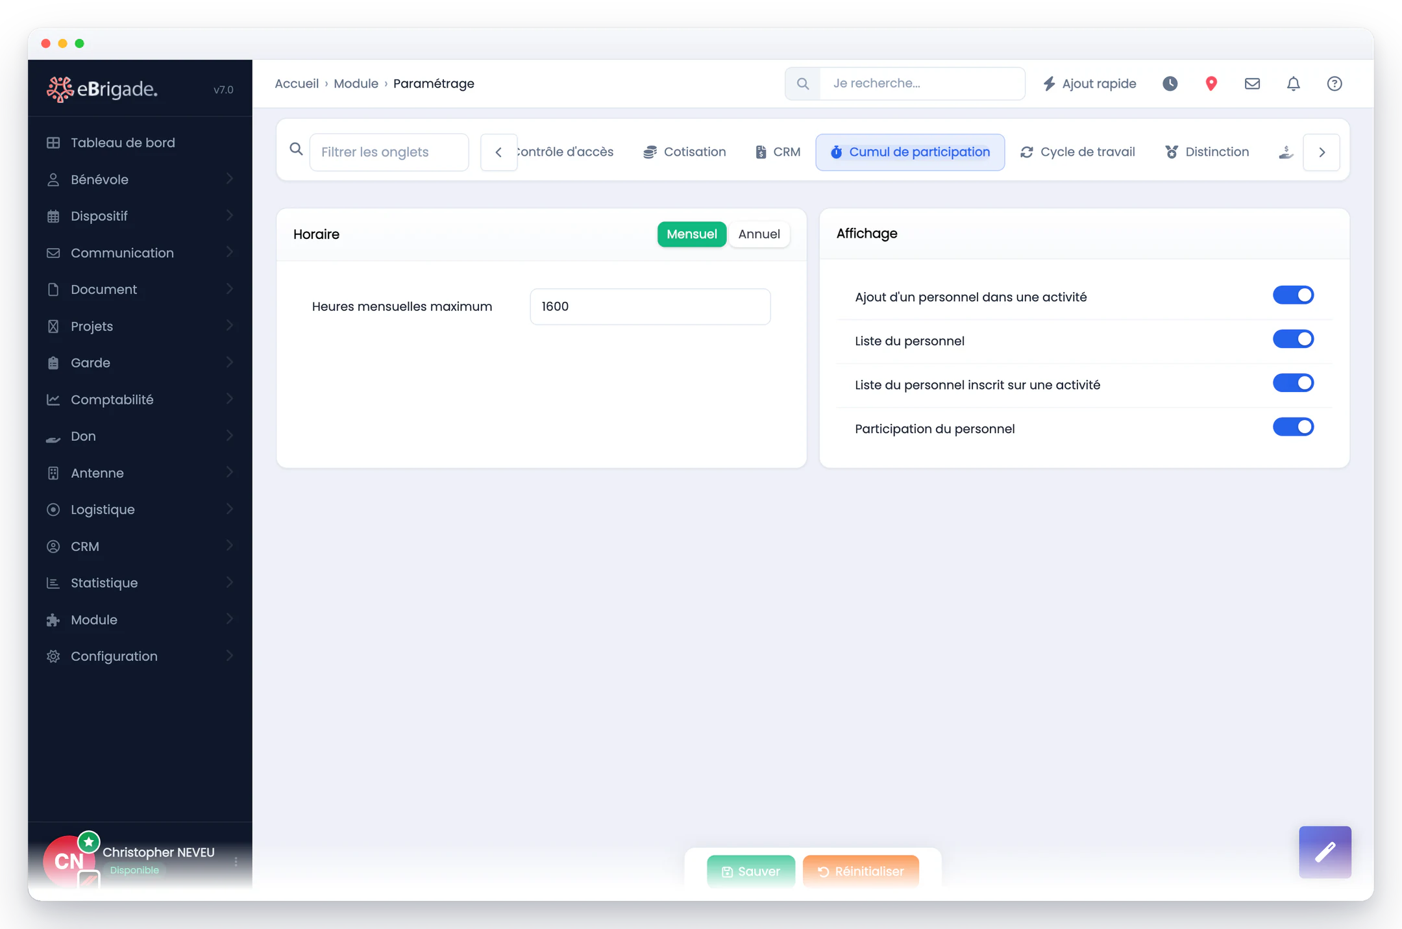This screenshot has height=929, width=1402.
Task: Select the Cumul de participation tab
Action: click(910, 153)
